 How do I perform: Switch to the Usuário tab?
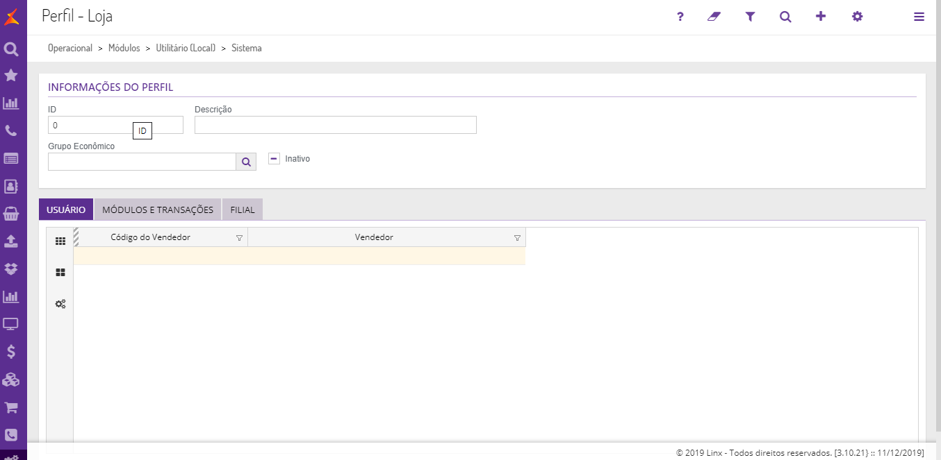[x=66, y=210]
